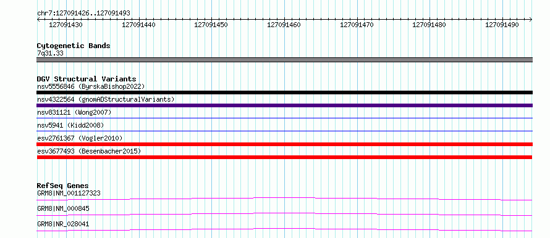Click the magenta GRM8|NM_000845 transcript line
The width and height of the screenshot is (550, 238).
[284, 214]
